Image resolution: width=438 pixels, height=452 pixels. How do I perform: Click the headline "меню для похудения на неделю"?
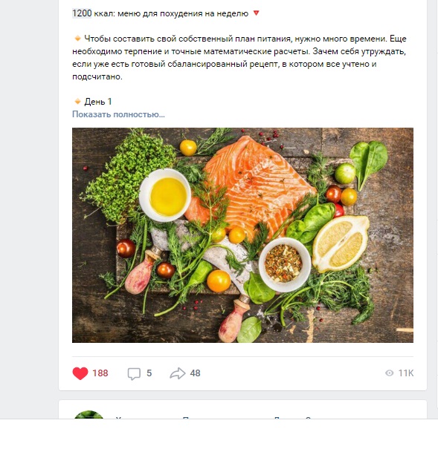coord(183,13)
